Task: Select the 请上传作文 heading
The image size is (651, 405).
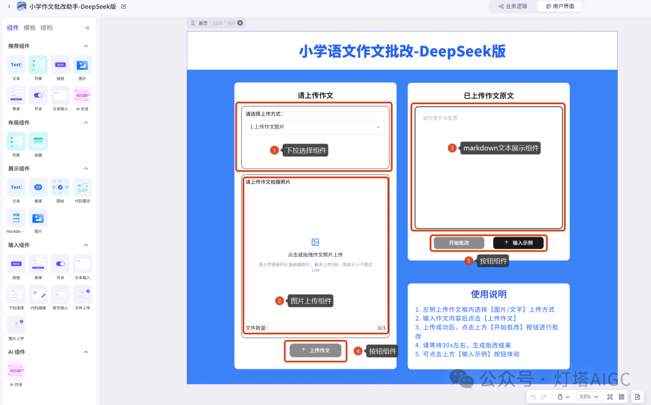Action: [315, 95]
